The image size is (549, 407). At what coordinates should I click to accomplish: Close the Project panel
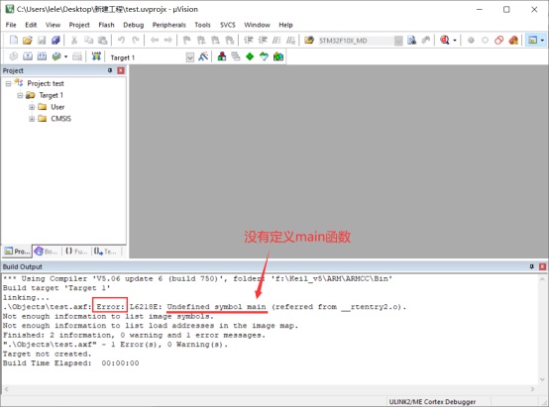click(121, 70)
